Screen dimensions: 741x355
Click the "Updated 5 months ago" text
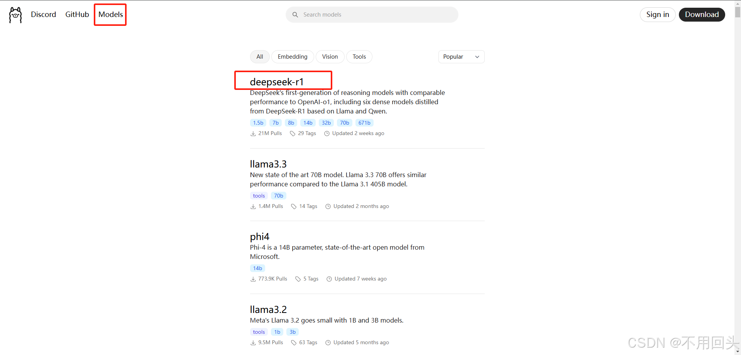tap(361, 343)
